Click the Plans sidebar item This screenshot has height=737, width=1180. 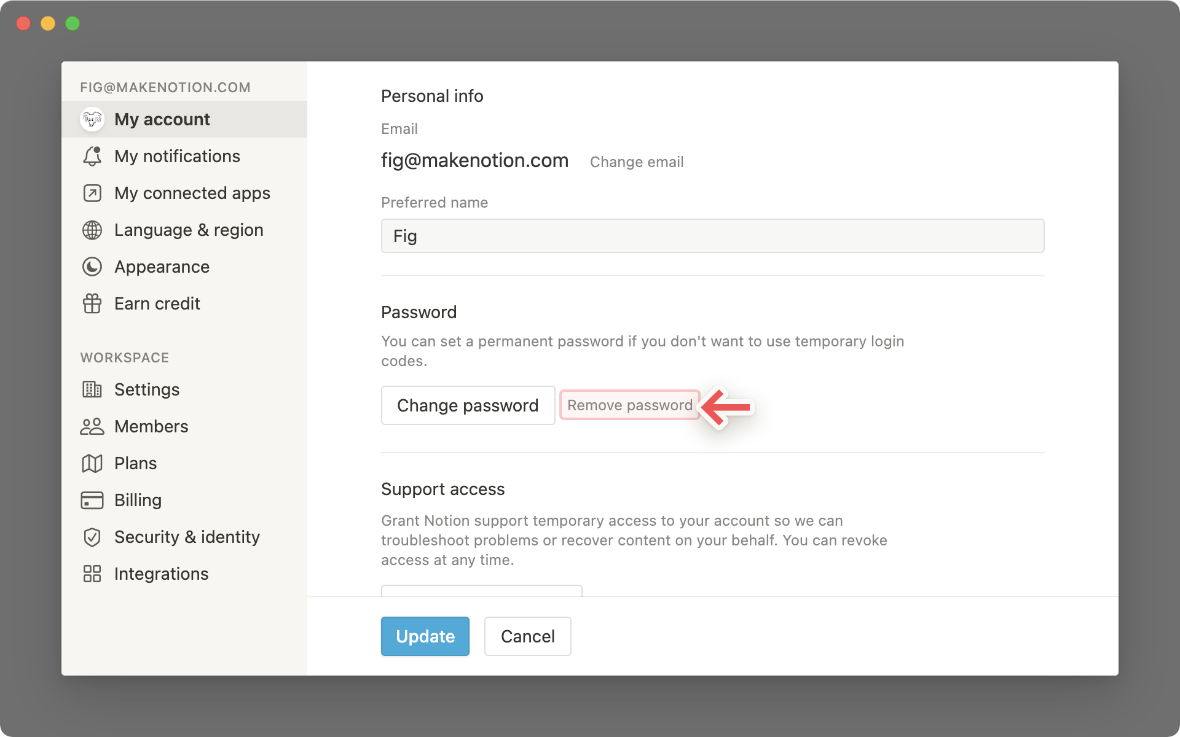click(x=136, y=462)
